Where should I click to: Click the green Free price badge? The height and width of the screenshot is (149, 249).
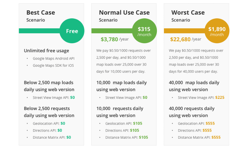click(72, 31)
